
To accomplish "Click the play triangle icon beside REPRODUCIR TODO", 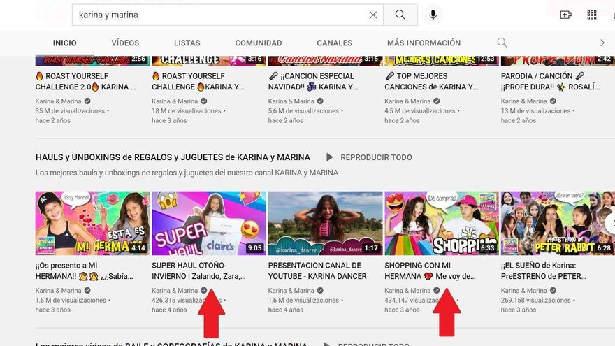I will (329, 157).
